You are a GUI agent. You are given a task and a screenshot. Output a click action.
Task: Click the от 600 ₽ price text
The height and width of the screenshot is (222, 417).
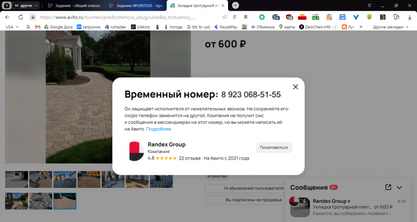coord(225,44)
